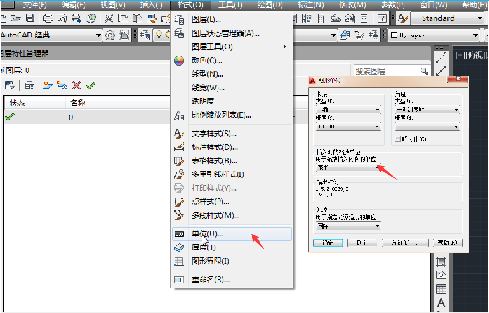Delete layer using the red X icon
The image size is (489, 313).
click(x=76, y=85)
